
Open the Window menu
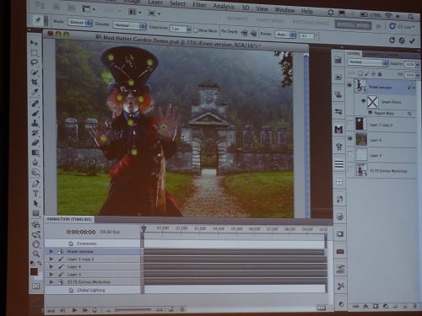284,10
